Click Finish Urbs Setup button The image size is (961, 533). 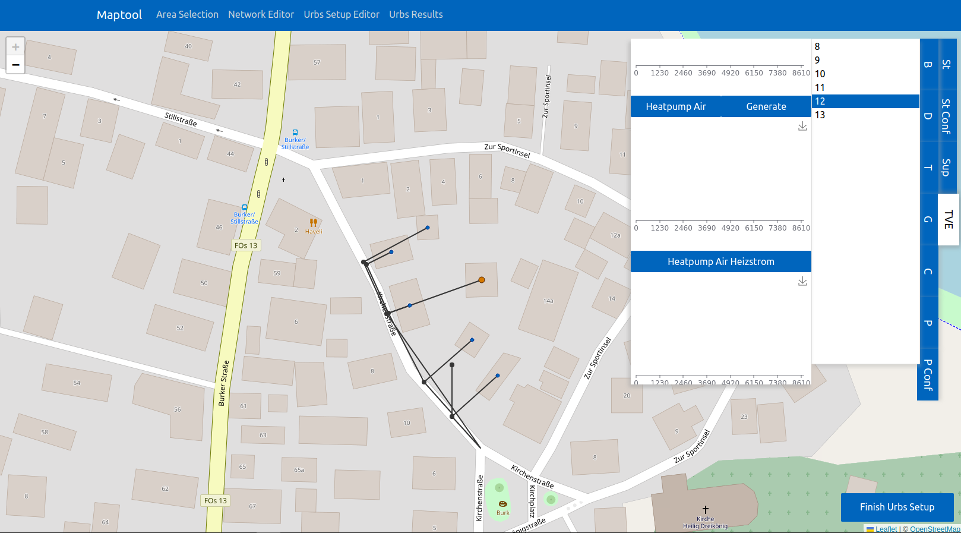point(897,507)
